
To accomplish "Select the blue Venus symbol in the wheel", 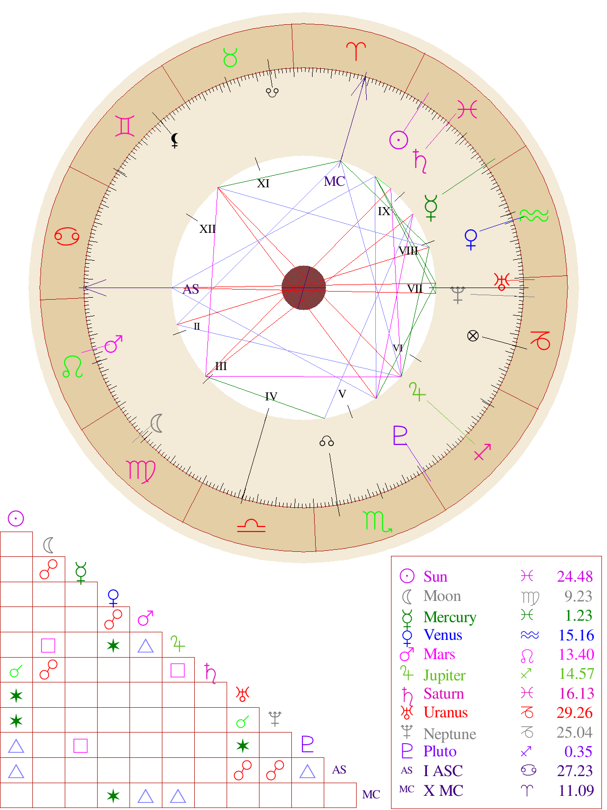I will pyautogui.click(x=471, y=239).
